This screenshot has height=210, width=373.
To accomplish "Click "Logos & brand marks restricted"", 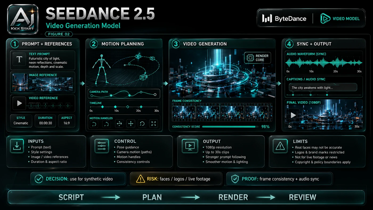I will coord(320,152).
